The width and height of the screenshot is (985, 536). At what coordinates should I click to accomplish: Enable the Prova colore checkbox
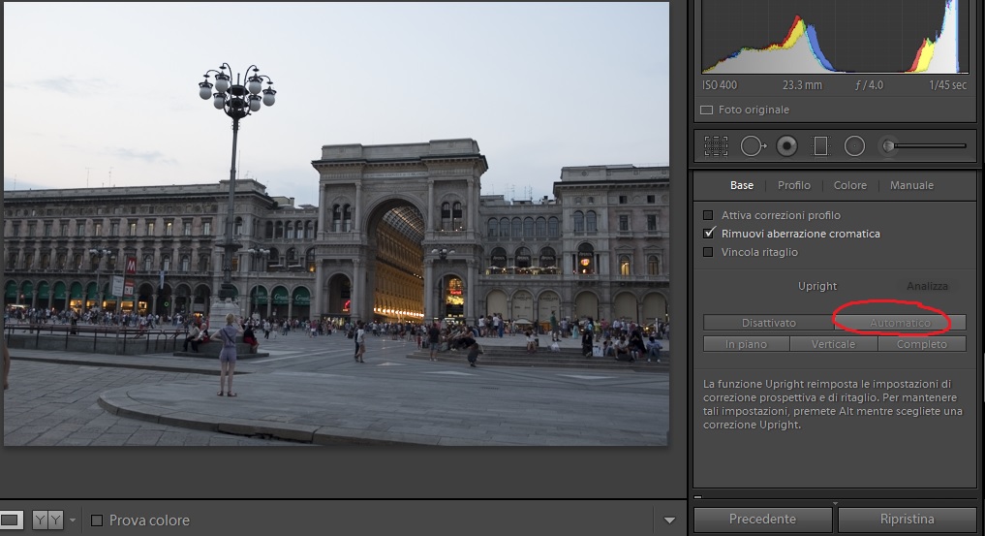pos(97,520)
